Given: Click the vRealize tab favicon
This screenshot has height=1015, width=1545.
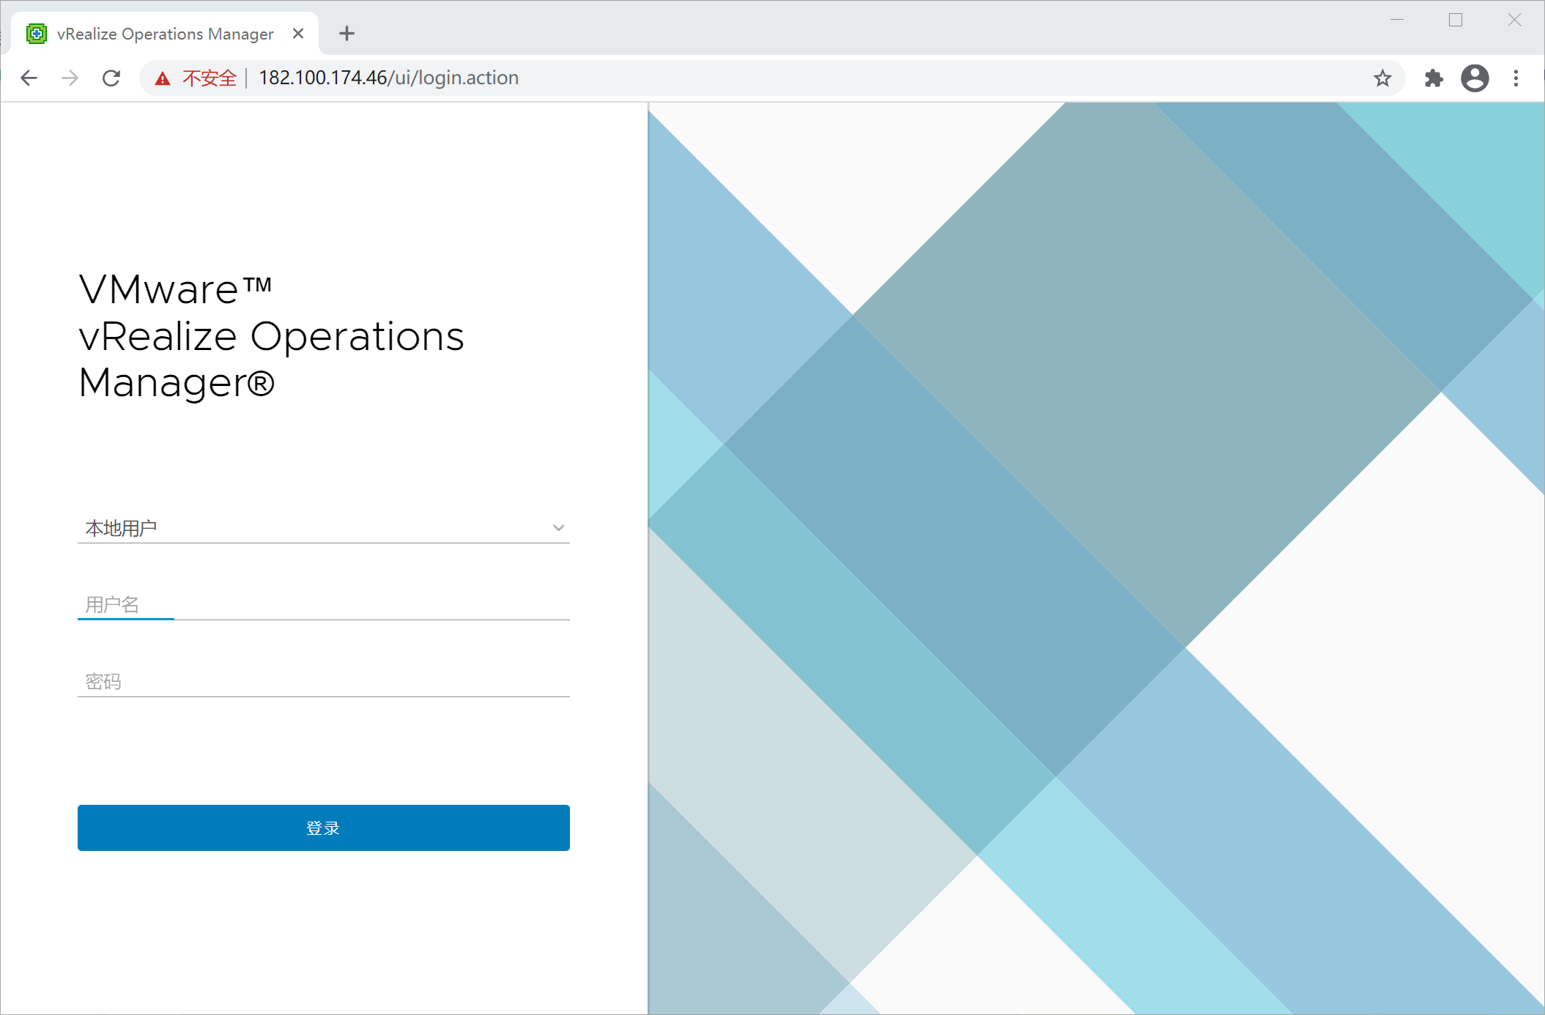Looking at the screenshot, I should 37,33.
